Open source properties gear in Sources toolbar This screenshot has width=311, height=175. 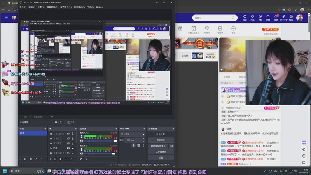coord(61,159)
